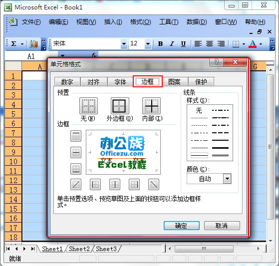This screenshot has height=266, width=279.
Task: Go to next sheet navigation arrow
Action: point(24,249)
